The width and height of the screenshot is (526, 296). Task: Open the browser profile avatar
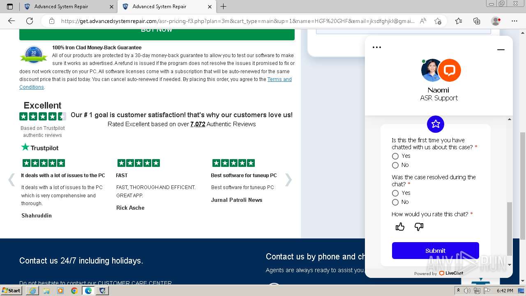pyautogui.click(x=496, y=21)
